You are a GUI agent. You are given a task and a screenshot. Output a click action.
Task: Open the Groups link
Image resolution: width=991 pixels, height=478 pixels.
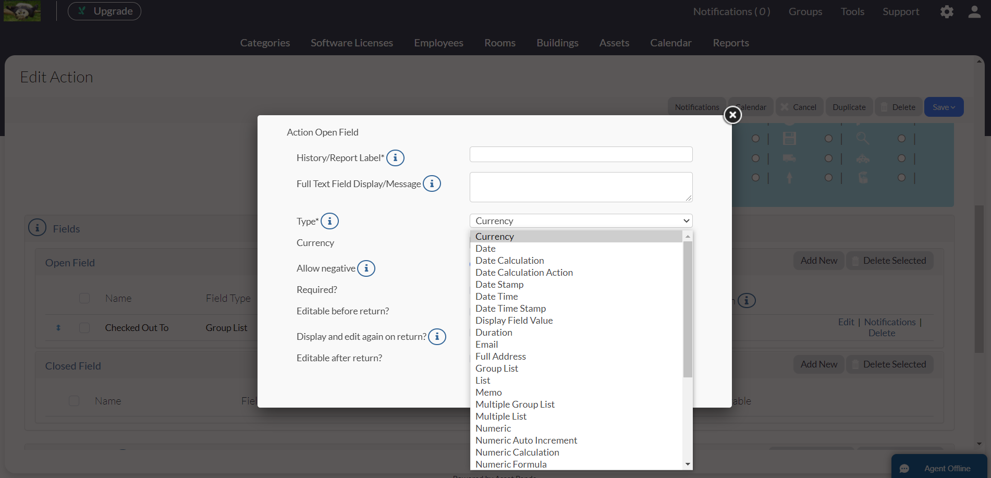point(805,11)
